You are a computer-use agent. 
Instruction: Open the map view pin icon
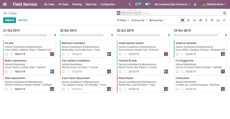tap(206, 21)
